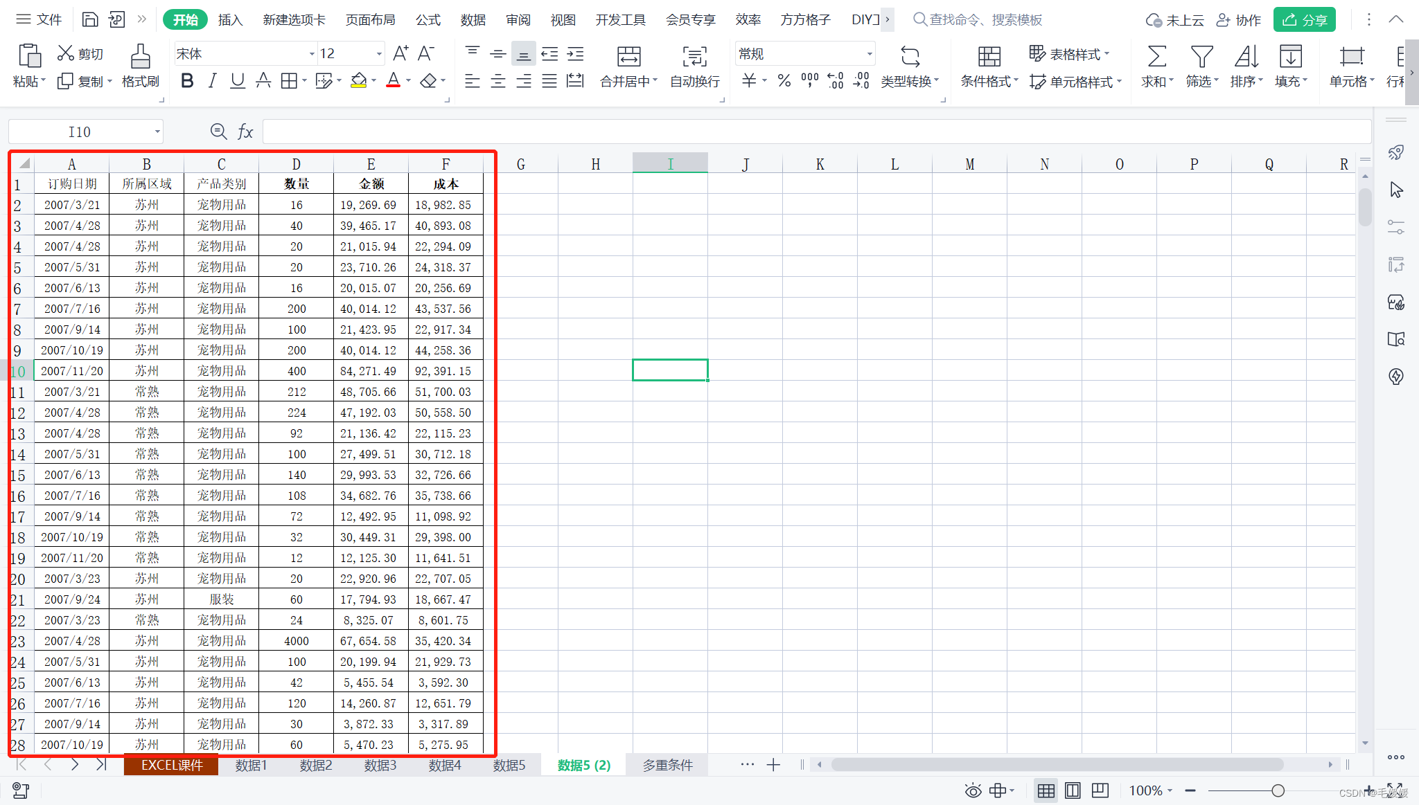Toggle underline formatting
Viewport: 1419px width, 805px height.
click(x=238, y=81)
